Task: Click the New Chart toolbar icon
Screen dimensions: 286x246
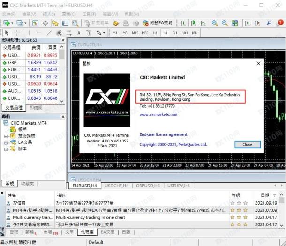Action: coord(7,23)
